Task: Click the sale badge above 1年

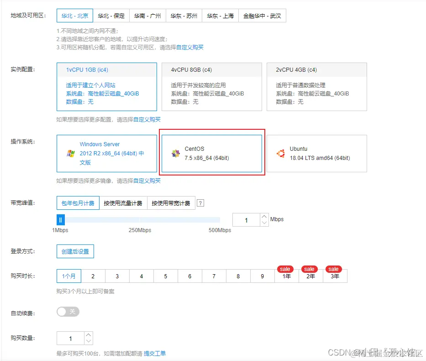Action: (x=285, y=269)
